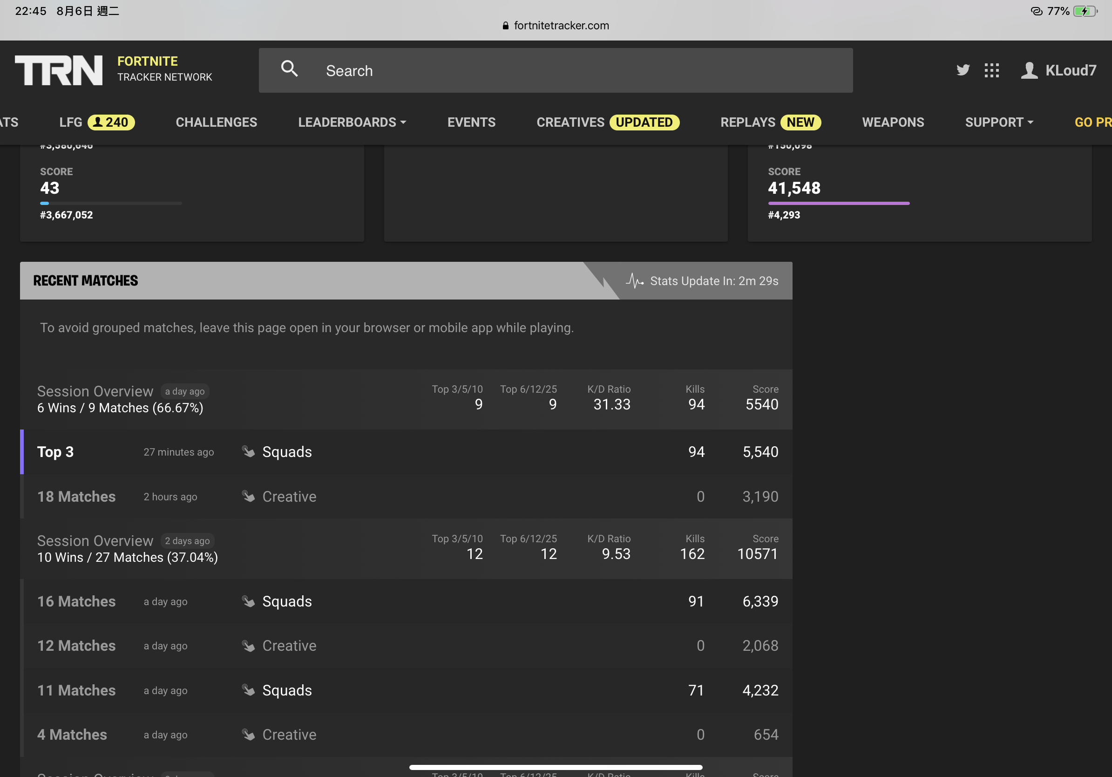
Task: Click the icon beside Squads in Top 3 row
Action: [x=249, y=452]
